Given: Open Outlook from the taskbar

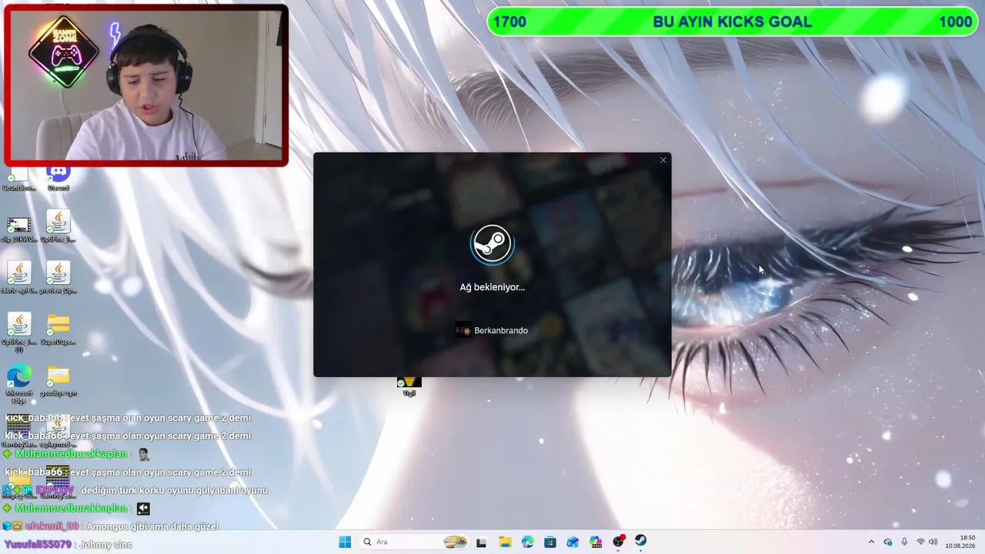Looking at the screenshot, I should [573, 542].
